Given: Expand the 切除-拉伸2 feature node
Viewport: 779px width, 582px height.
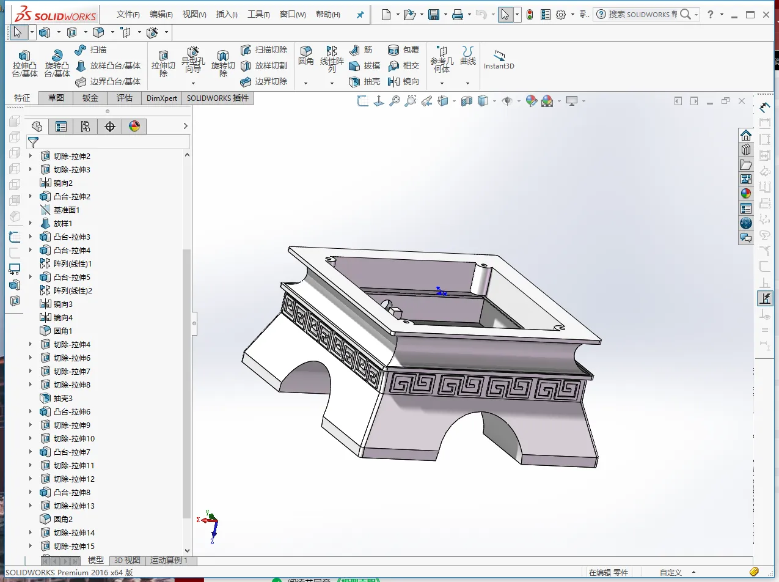Looking at the screenshot, I should 31,156.
